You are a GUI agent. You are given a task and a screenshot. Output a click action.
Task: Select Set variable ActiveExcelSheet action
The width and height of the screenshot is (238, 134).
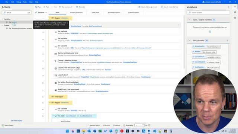pos(116,39)
